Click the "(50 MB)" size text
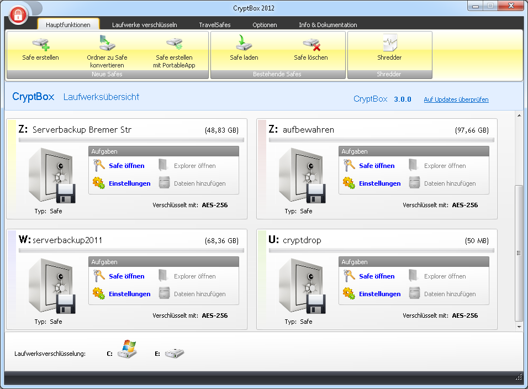Screen dimensions: 528x389 pyautogui.click(x=477, y=240)
